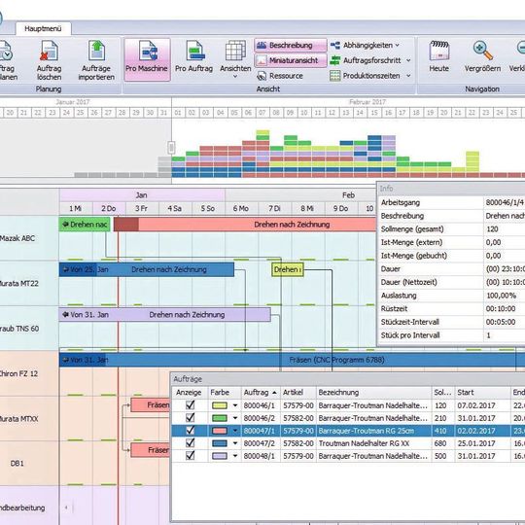Select the Pro Maschine view

point(148,59)
